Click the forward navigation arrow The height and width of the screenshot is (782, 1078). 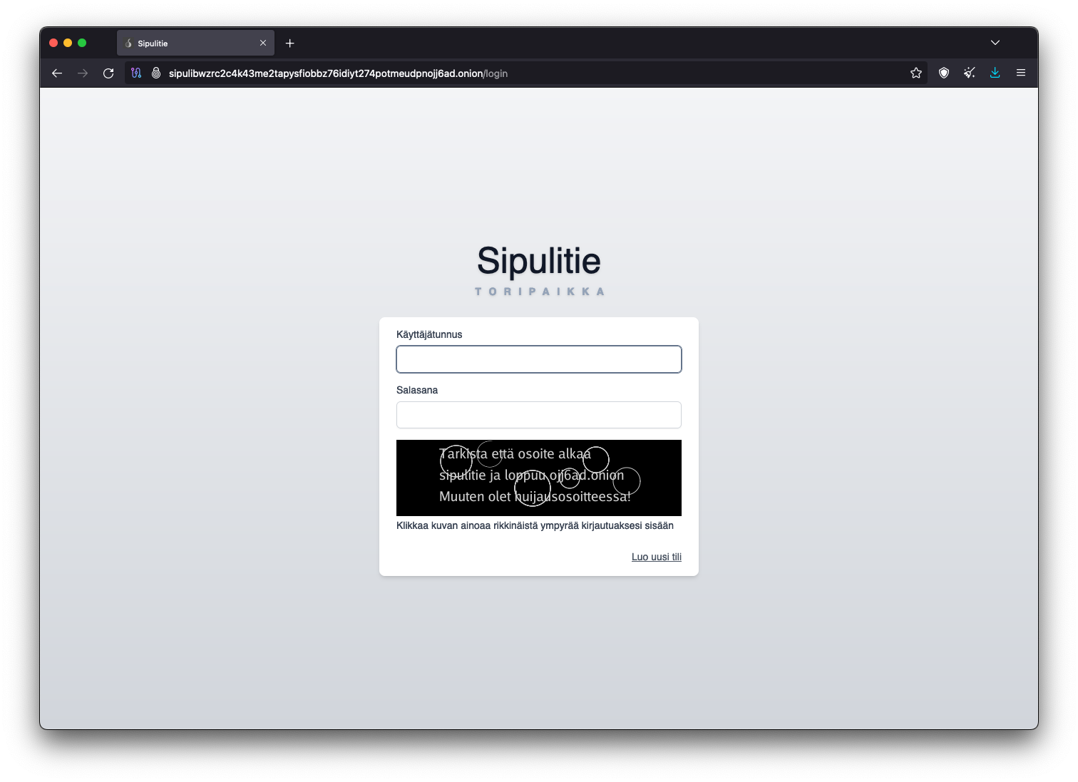(x=83, y=73)
